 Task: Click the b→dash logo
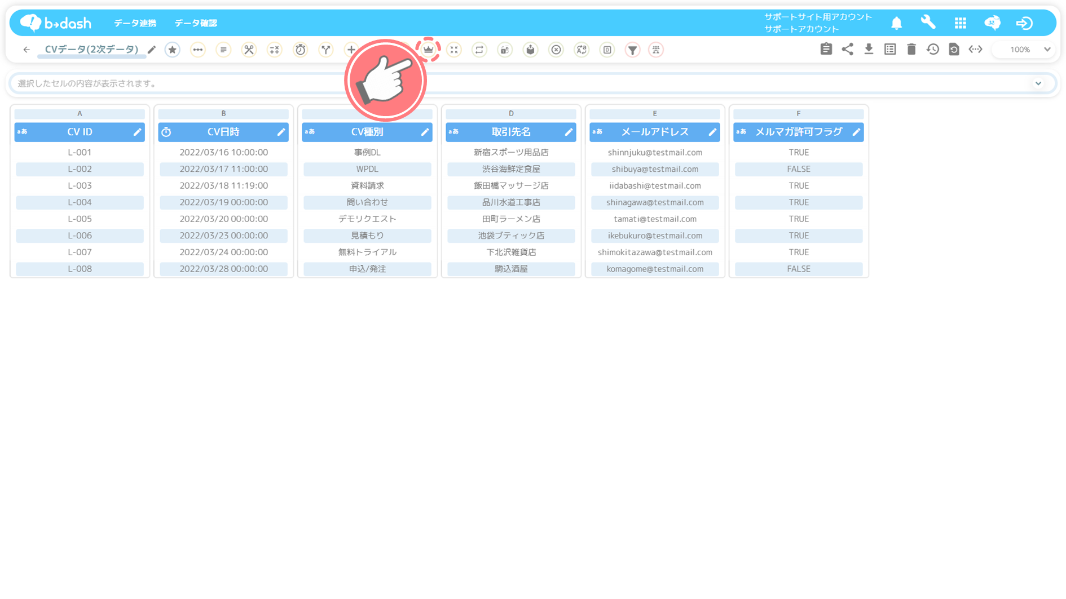click(x=55, y=23)
